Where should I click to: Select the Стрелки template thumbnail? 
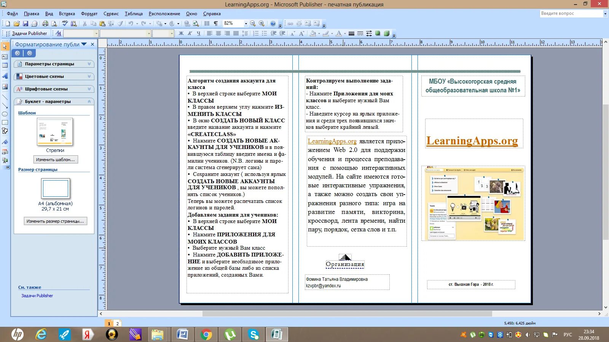(x=55, y=132)
